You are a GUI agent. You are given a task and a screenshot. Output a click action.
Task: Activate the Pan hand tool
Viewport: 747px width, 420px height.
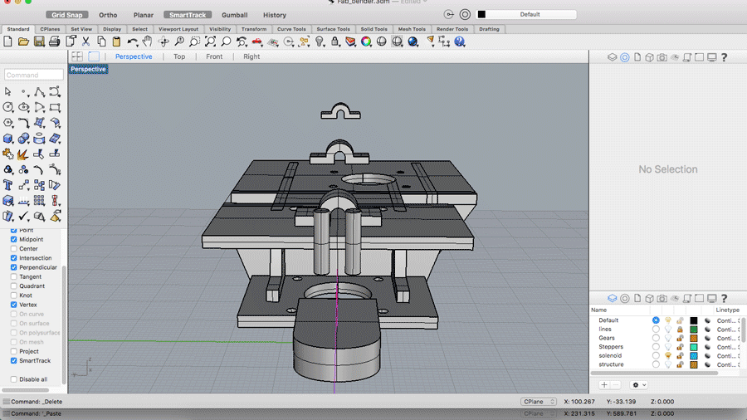point(148,42)
